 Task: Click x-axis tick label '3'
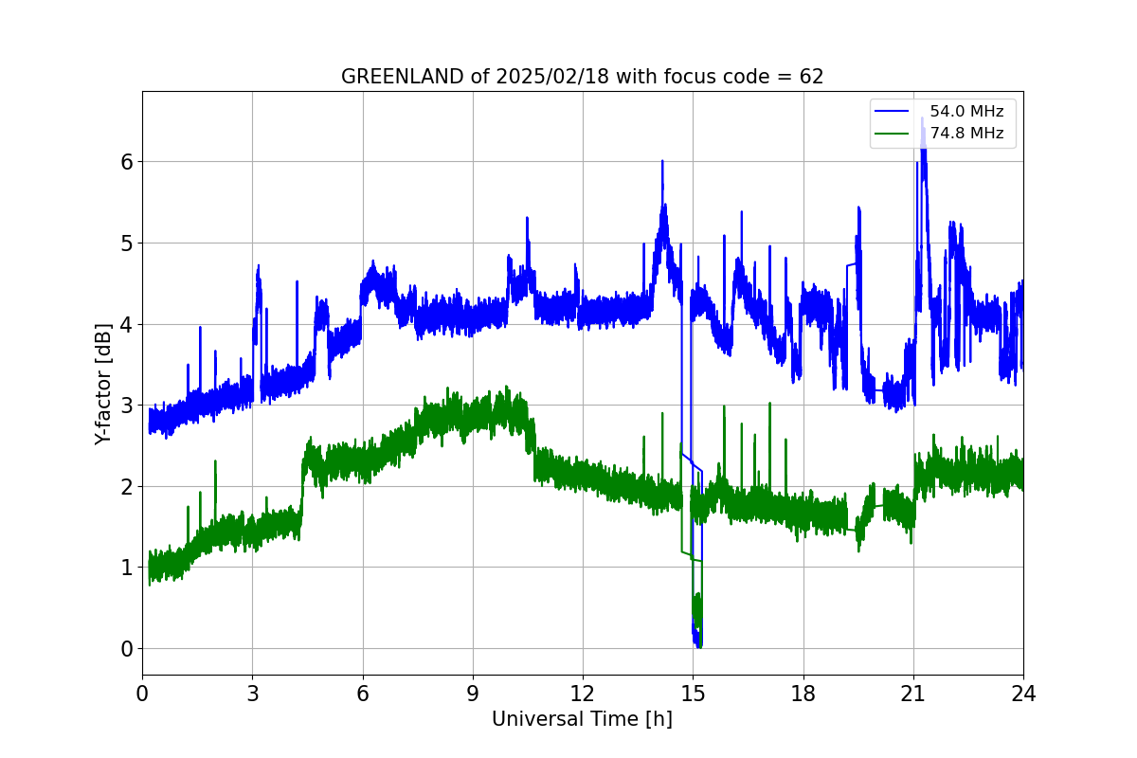click(252, 693)
